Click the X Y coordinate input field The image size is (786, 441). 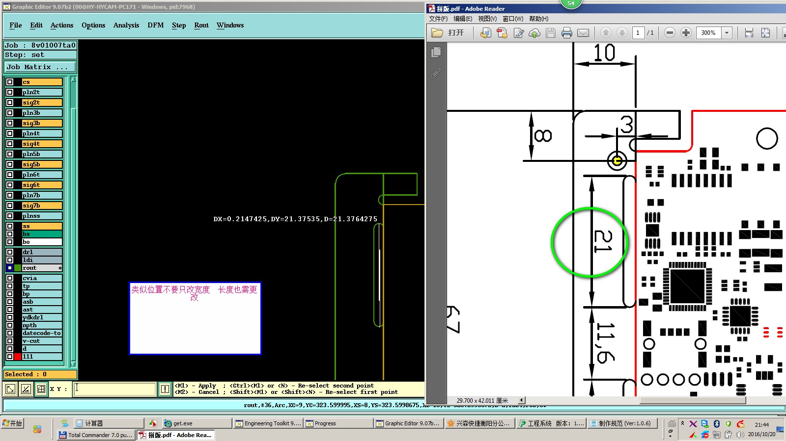click(x=115, y=389)
